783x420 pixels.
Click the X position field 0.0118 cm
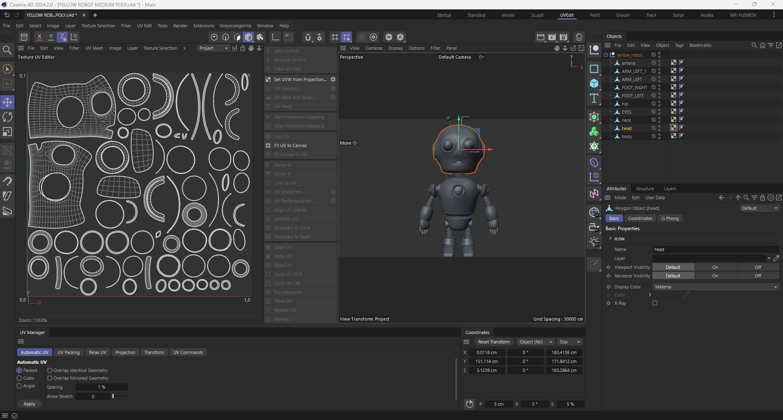(x=486, y=352)
